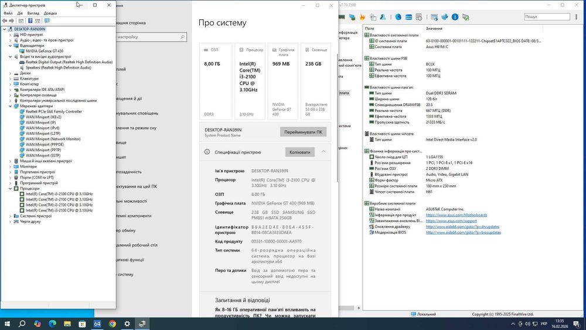Open AIDA64 from the taskbar
Screen dimensions: 586x330
click(97, 324)
